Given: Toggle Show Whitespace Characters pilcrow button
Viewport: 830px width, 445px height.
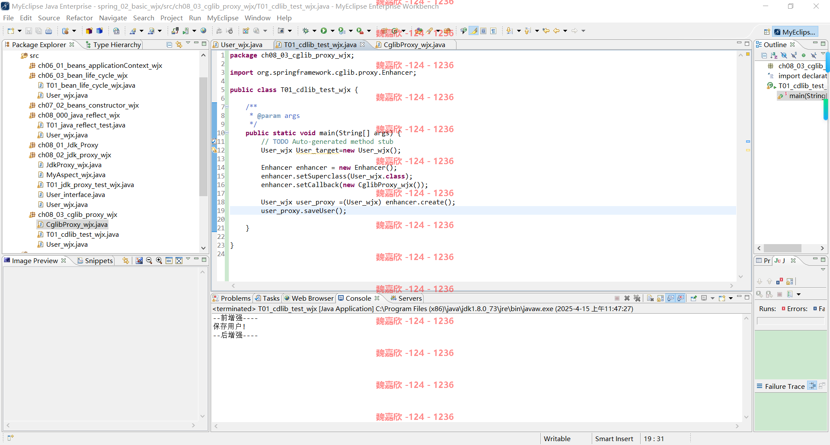Looking at the screenshot, I should click(x=493, y=31).
